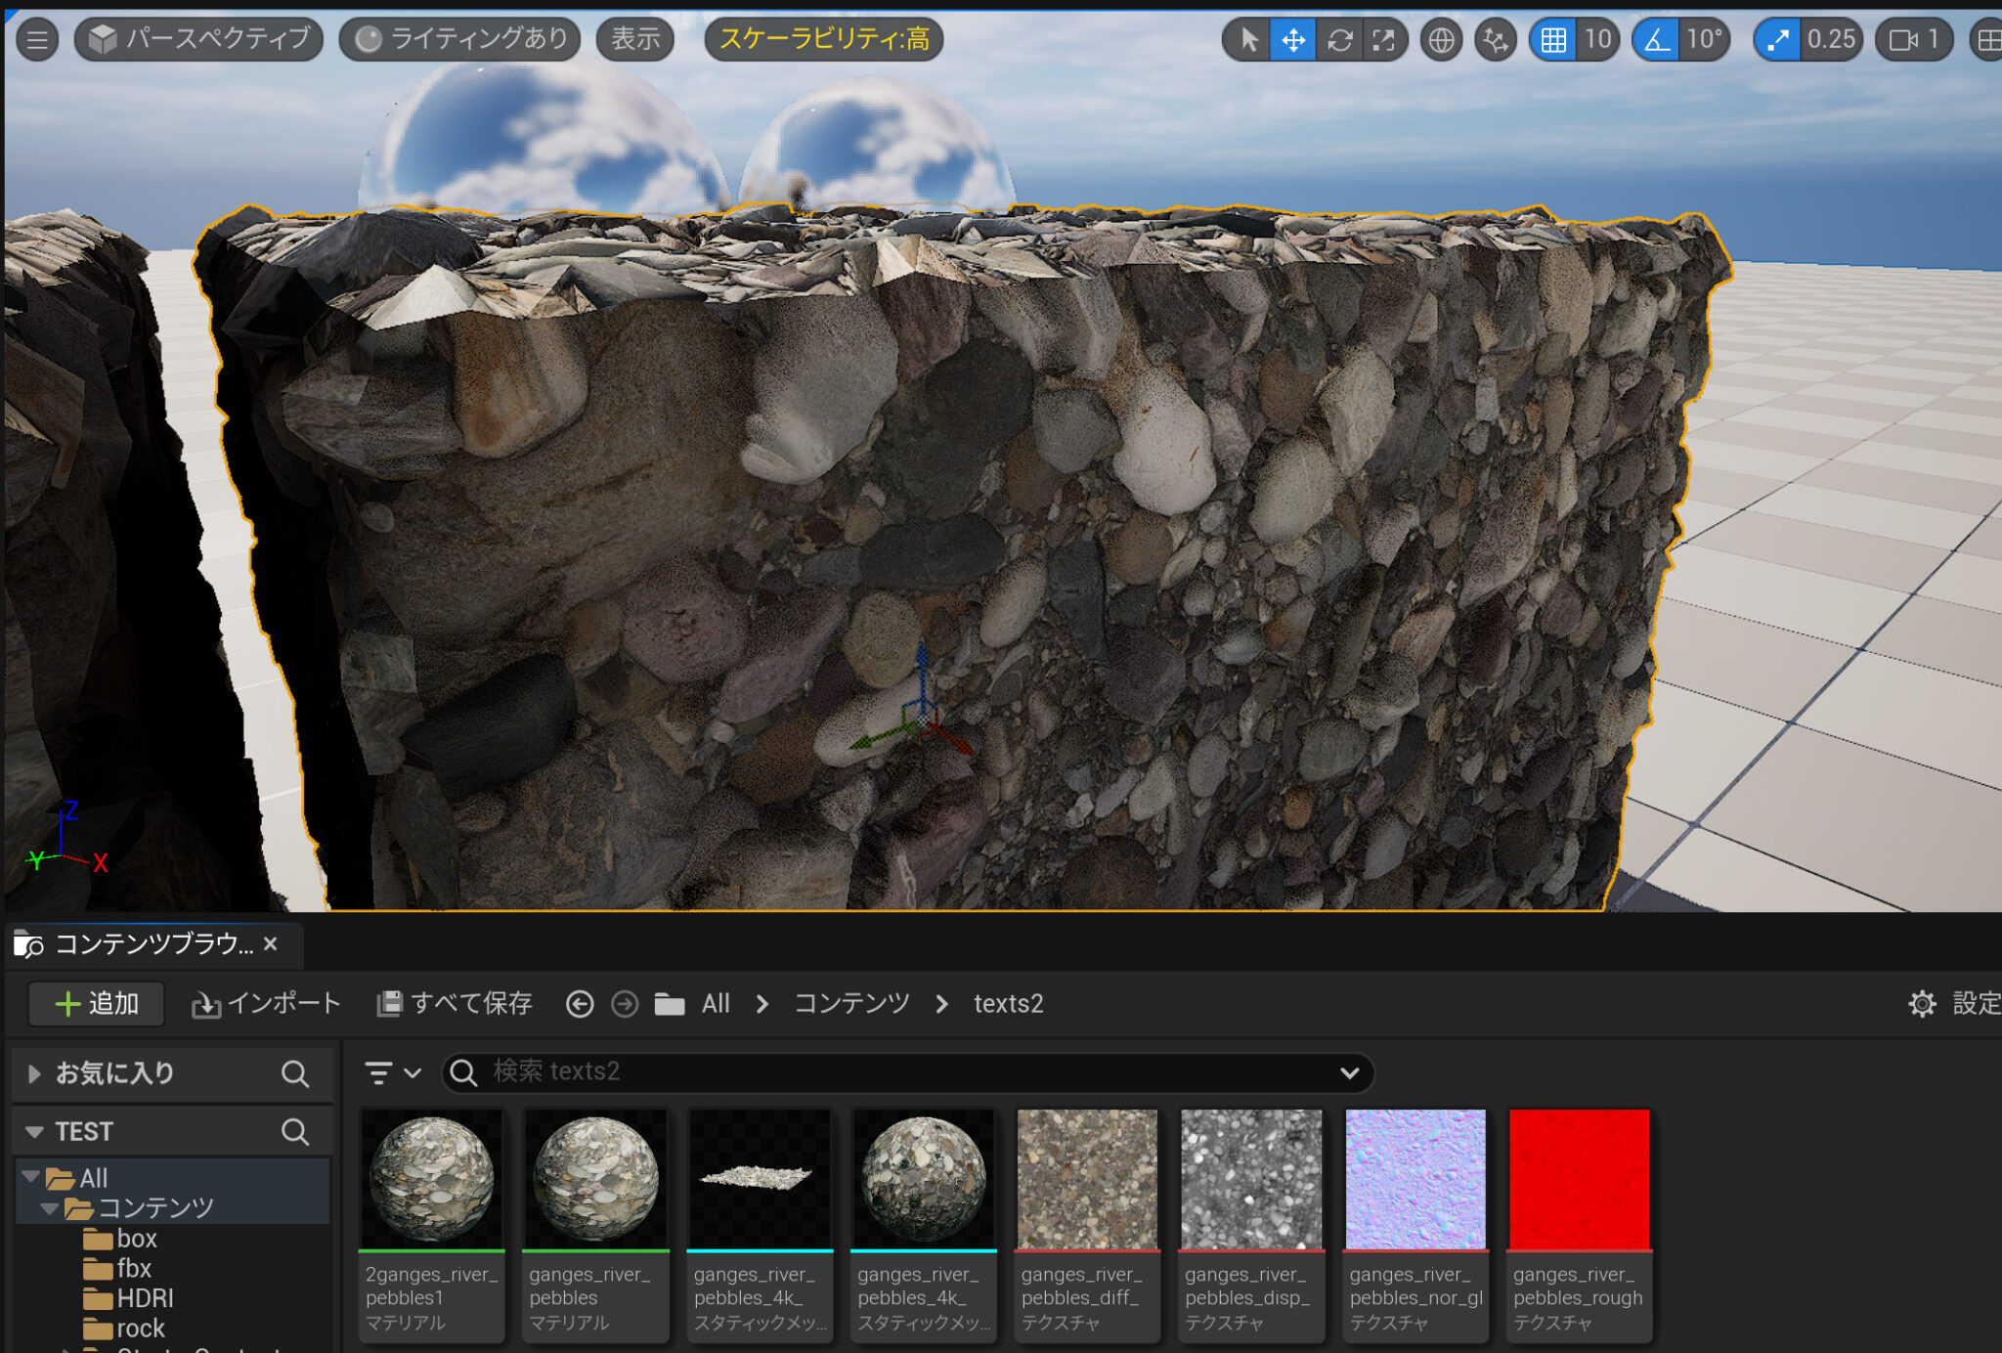The height and width of the screenshot is (1353, 2002).
Task: Select the translate (move) gizmo tool
Action: pyautogui.click(x=1292, y=40)
